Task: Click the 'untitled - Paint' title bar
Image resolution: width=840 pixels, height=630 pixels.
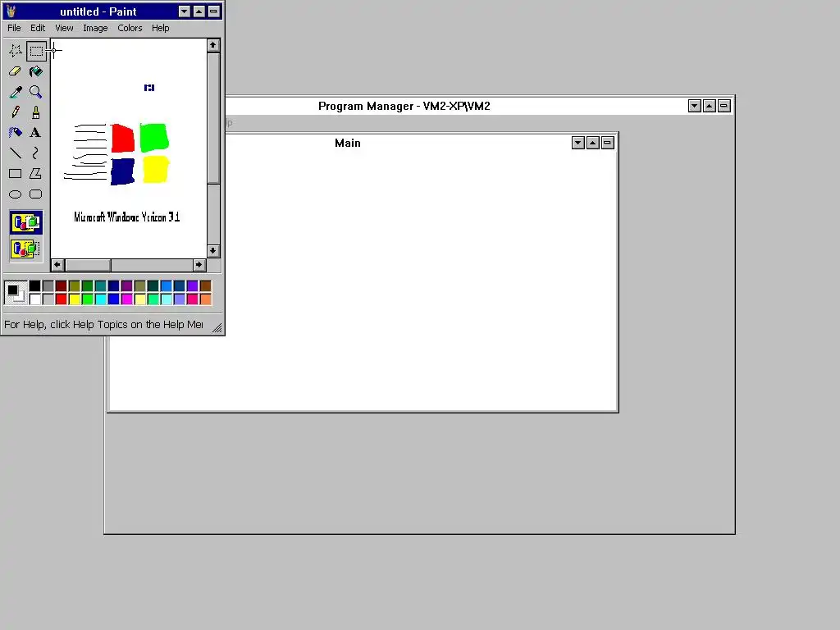Action: 98,11
